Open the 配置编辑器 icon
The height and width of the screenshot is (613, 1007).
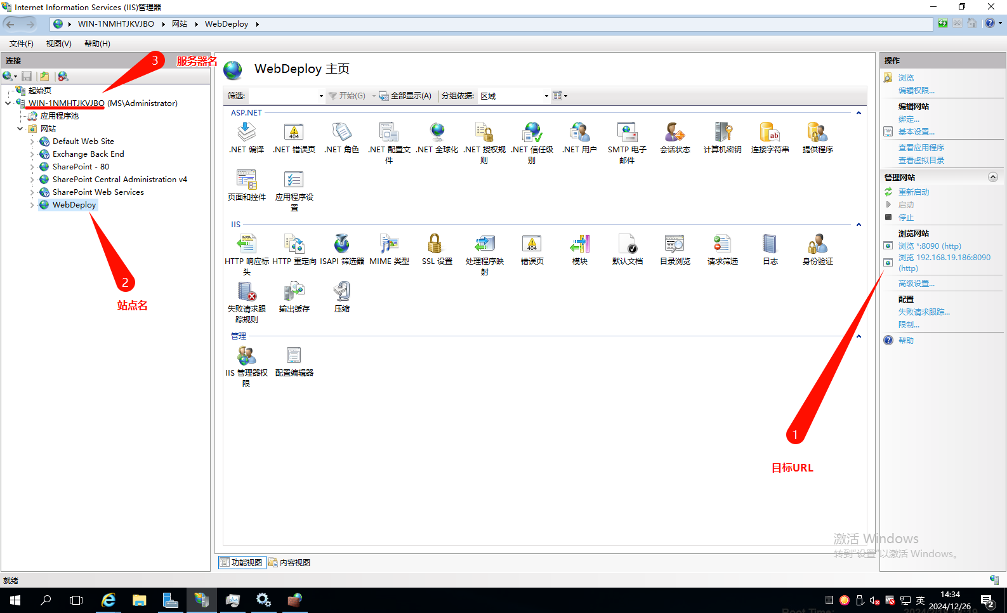coord(294,360)
